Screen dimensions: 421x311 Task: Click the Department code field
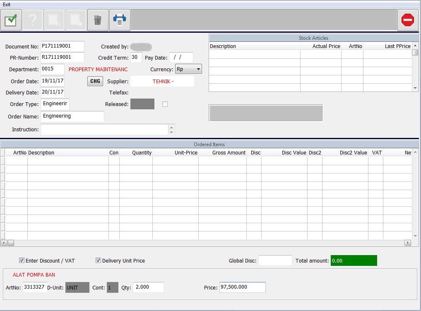click(x=52, y=69)
